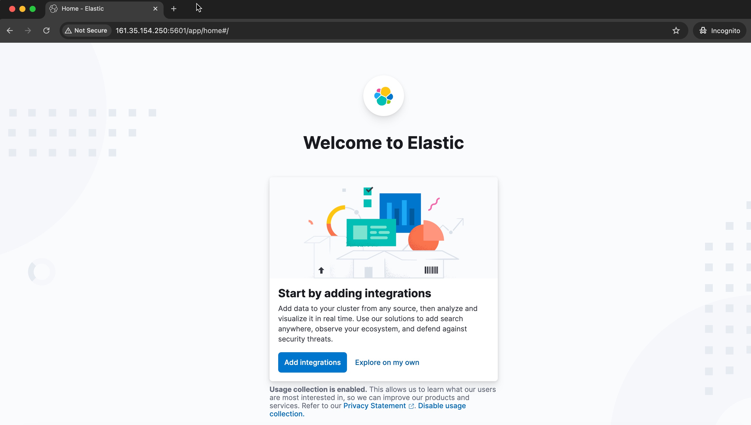Open a new browser tab with the plus icon
Screen dimensions: 751x425
tap(173, 8)
